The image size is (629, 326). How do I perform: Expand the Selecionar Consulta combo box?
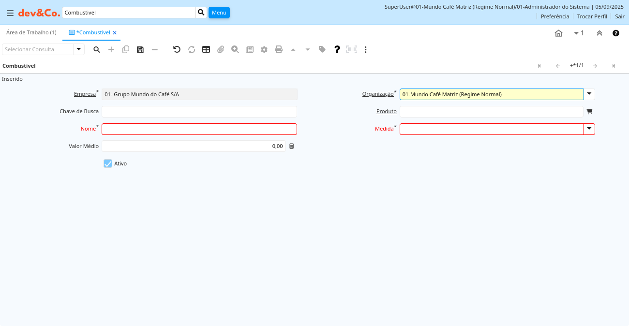(x=79, y=49)
